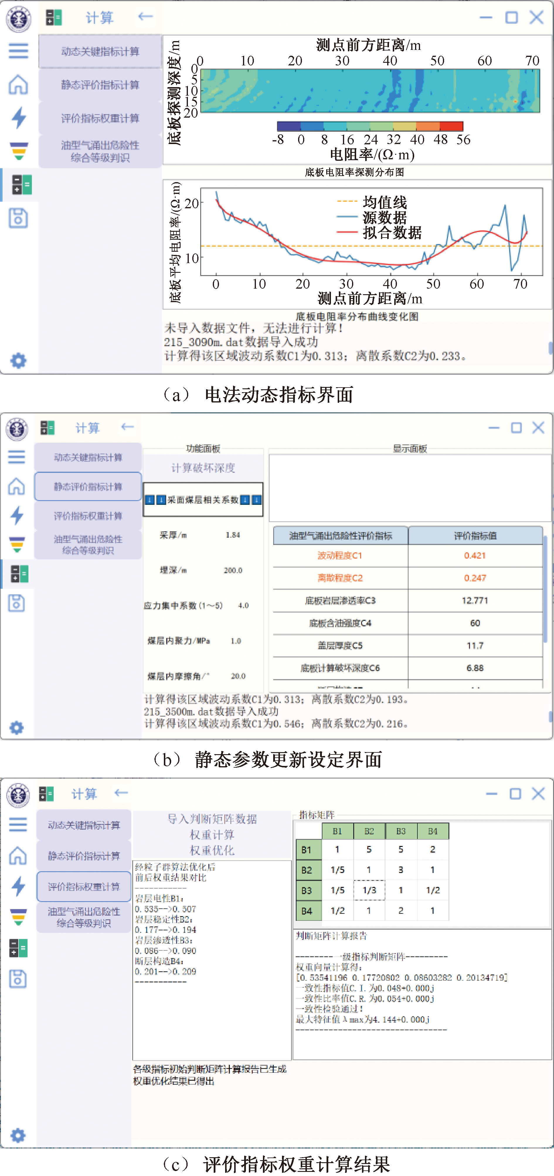
Task: Open funnel filter icon in window (c) sidebar
Action: 18,917
